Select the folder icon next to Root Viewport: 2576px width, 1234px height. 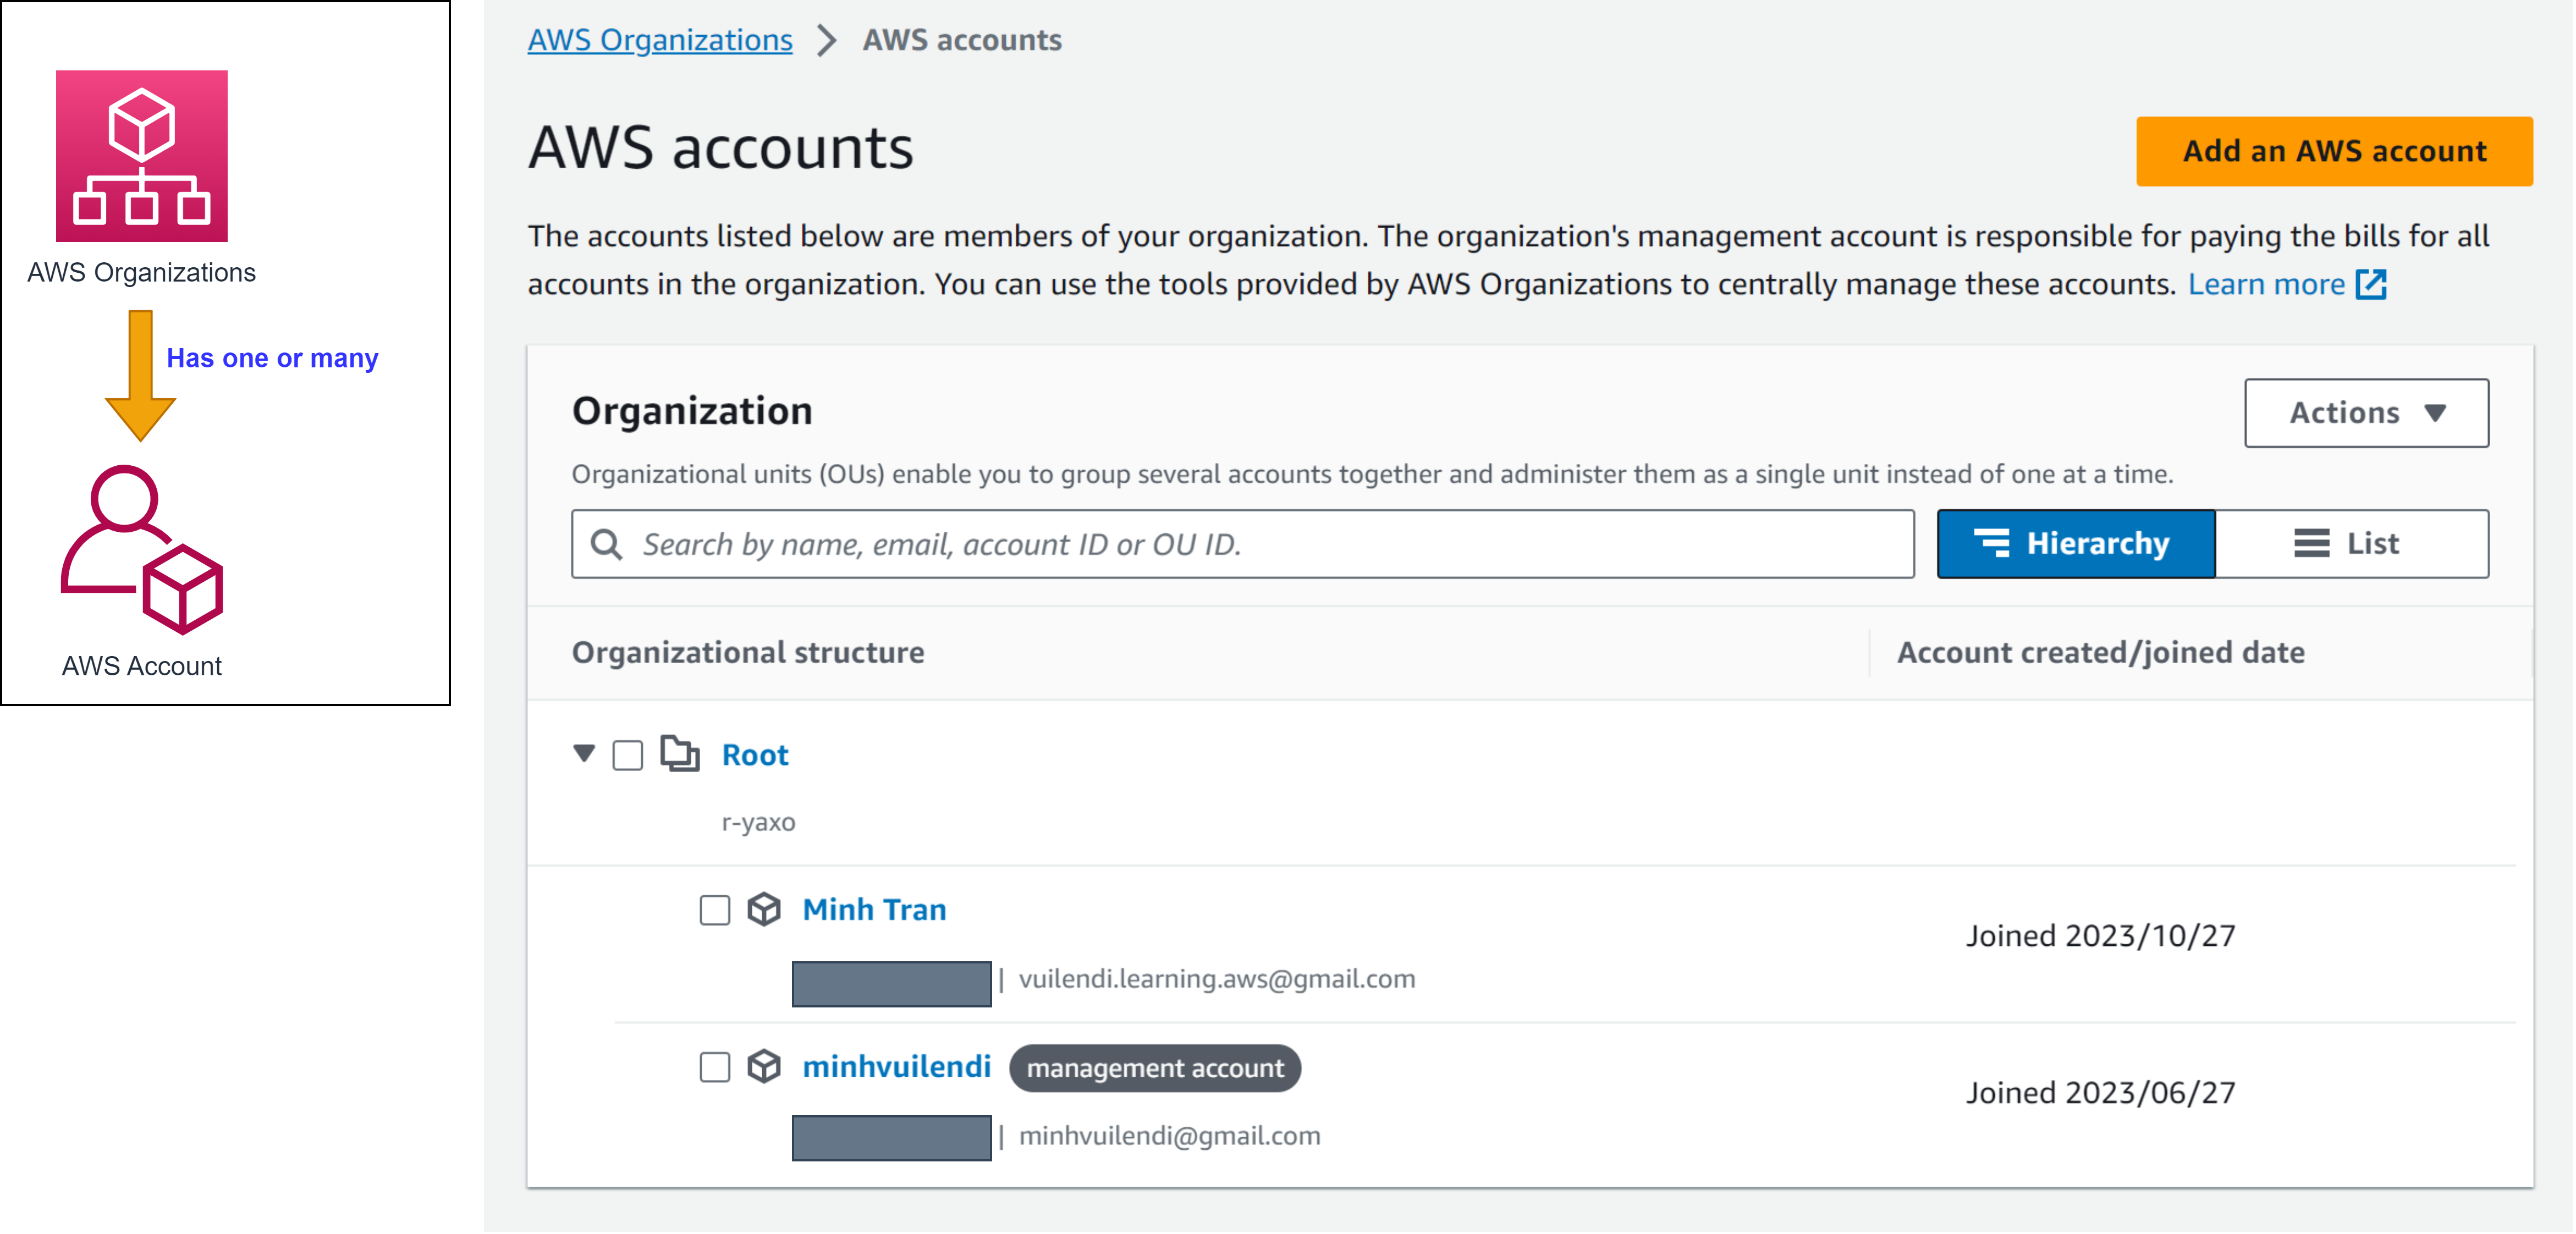681,755
